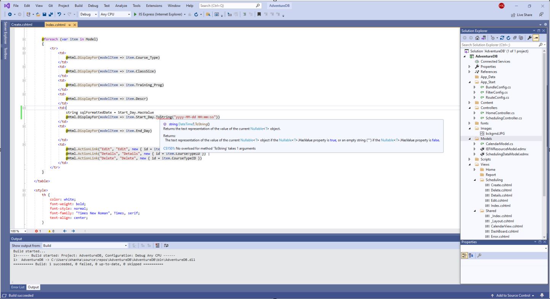Toggle pin on the Index.cshtml tab
This screenshot has height=299, width=550.
[x=69, y=25]
